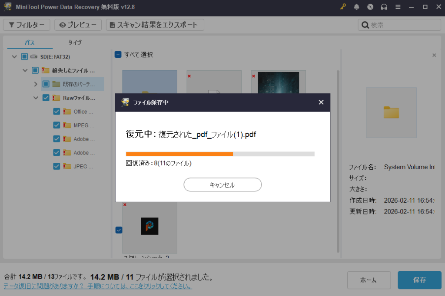Toggle the MPEG folder checkbox

[x=56, y=125]
